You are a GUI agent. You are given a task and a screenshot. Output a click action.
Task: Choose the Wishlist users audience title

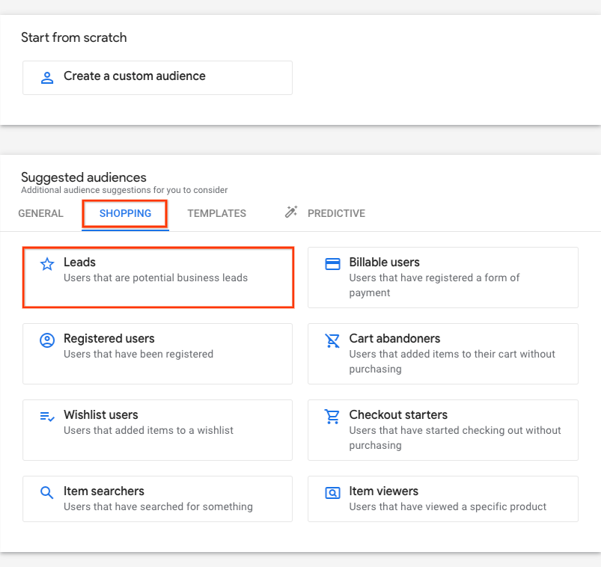click(x=101, y=415)
